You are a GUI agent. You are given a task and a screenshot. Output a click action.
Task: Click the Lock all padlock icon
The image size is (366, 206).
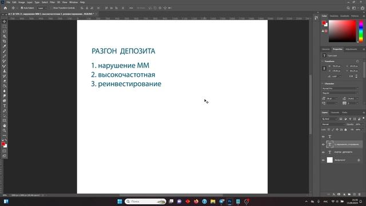click(345, 130)
